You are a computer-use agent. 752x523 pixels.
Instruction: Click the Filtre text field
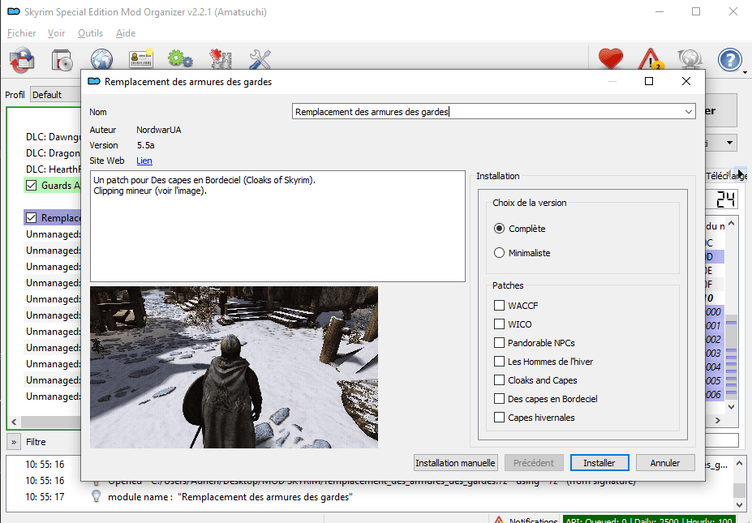[722, 440]
